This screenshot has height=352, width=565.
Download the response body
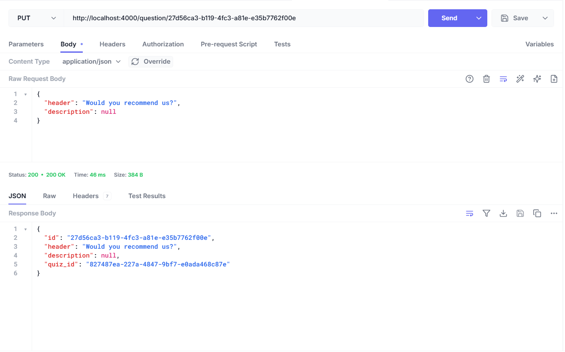[x=503, y=213]
